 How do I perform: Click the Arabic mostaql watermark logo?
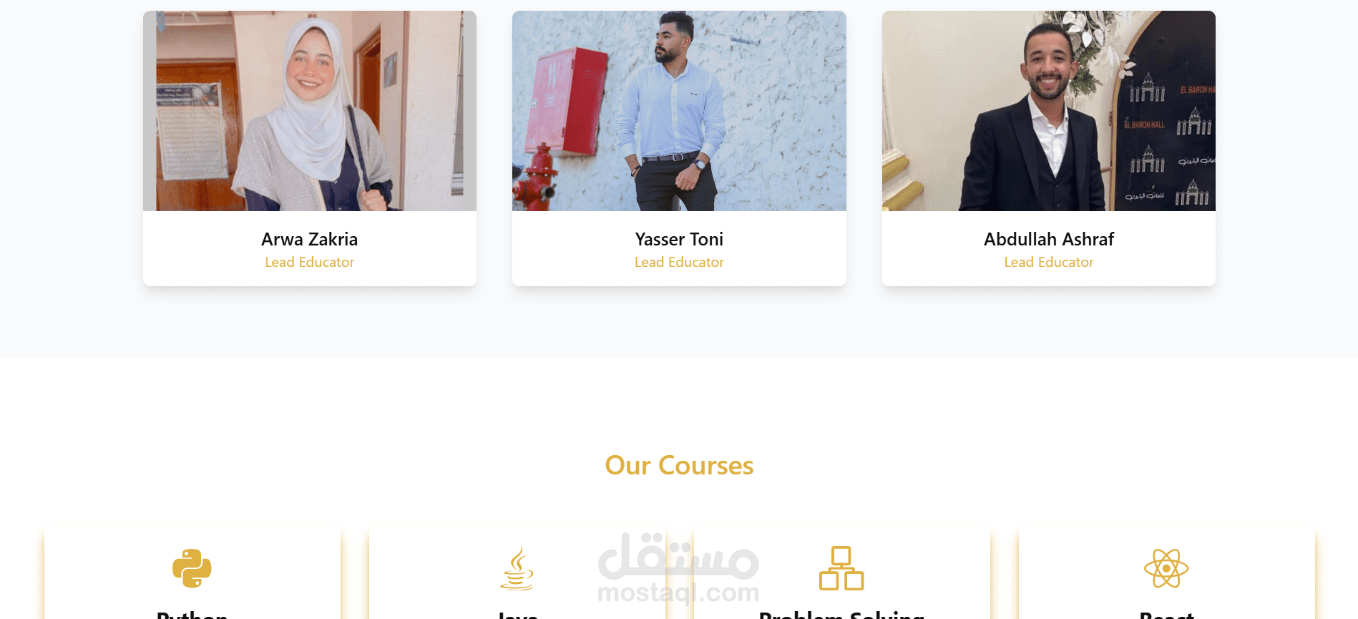coord(678,556)
